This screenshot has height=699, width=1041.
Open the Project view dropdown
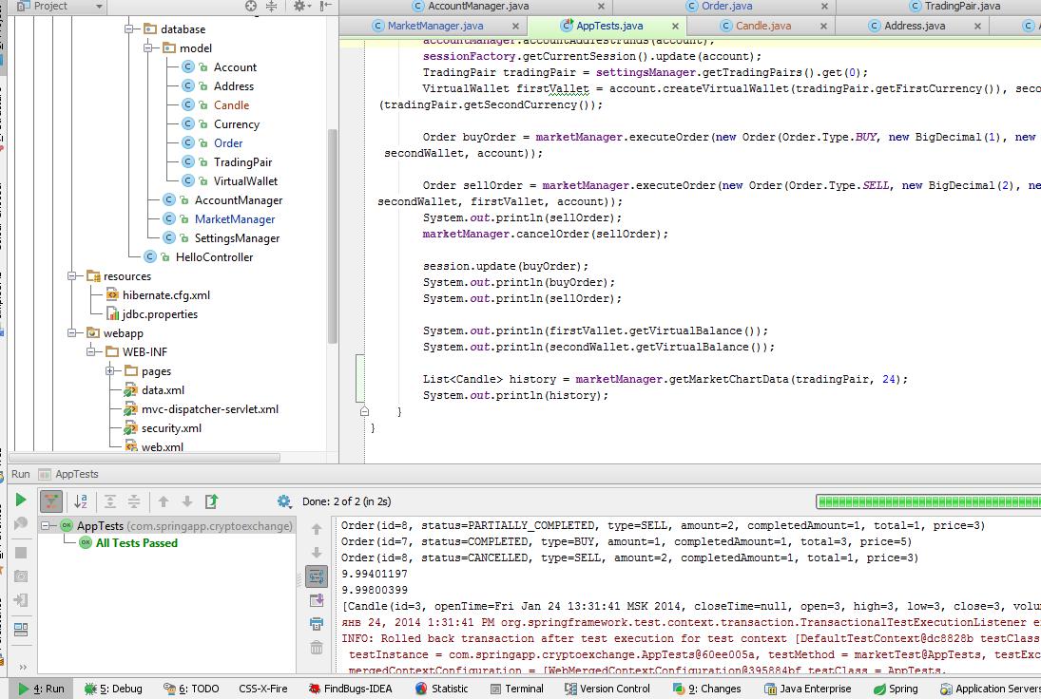[x=99, y=7]
